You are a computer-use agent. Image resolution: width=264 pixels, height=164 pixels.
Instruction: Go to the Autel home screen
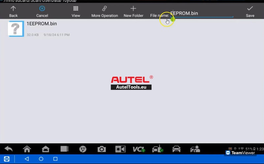tap(27, 149)
